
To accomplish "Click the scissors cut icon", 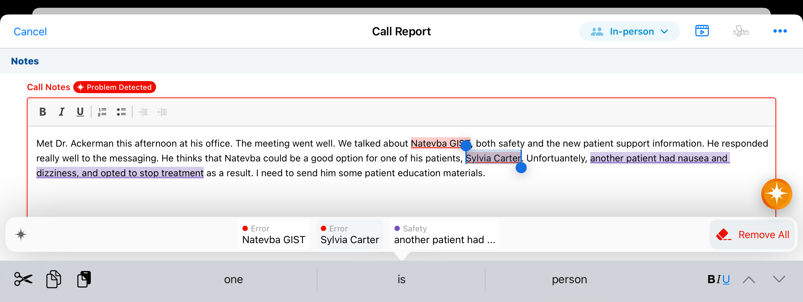I will click(23, 279).
